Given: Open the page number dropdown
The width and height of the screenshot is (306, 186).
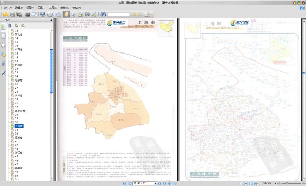Looking at the screenshot, I should click(156, 183).
